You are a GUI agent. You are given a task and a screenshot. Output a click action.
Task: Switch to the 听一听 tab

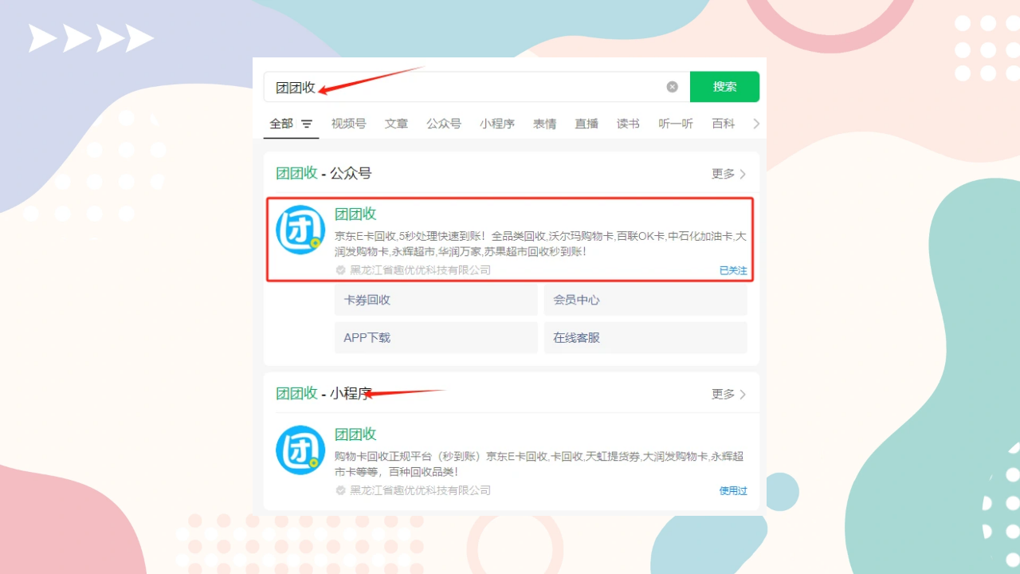coord(676,124)
